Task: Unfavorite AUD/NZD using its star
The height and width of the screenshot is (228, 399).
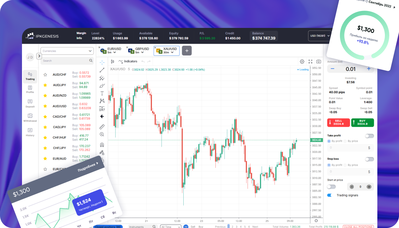Action: click(45, 95)
